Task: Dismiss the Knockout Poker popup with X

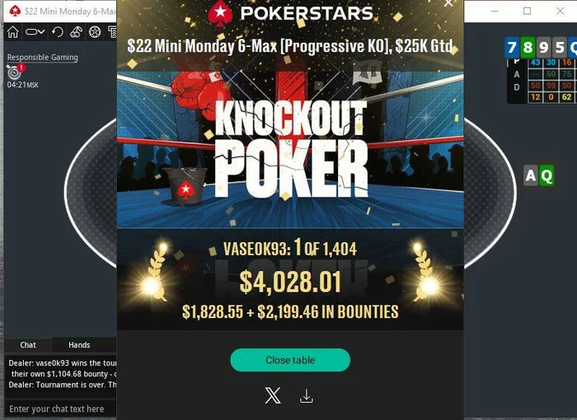Action: click(448, 3)
